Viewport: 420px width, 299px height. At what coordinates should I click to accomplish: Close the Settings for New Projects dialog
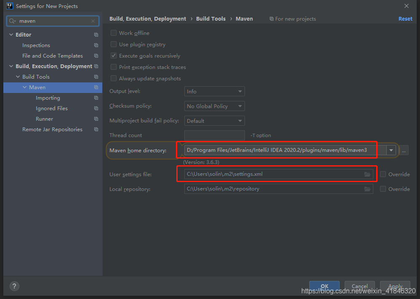[x=407, y=6]
